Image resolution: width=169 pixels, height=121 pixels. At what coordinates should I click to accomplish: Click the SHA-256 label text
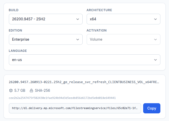pyautogui.click(x=43, y=90)
